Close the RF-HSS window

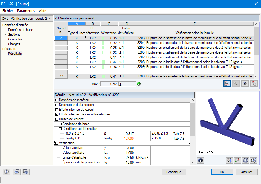[256, 4]
